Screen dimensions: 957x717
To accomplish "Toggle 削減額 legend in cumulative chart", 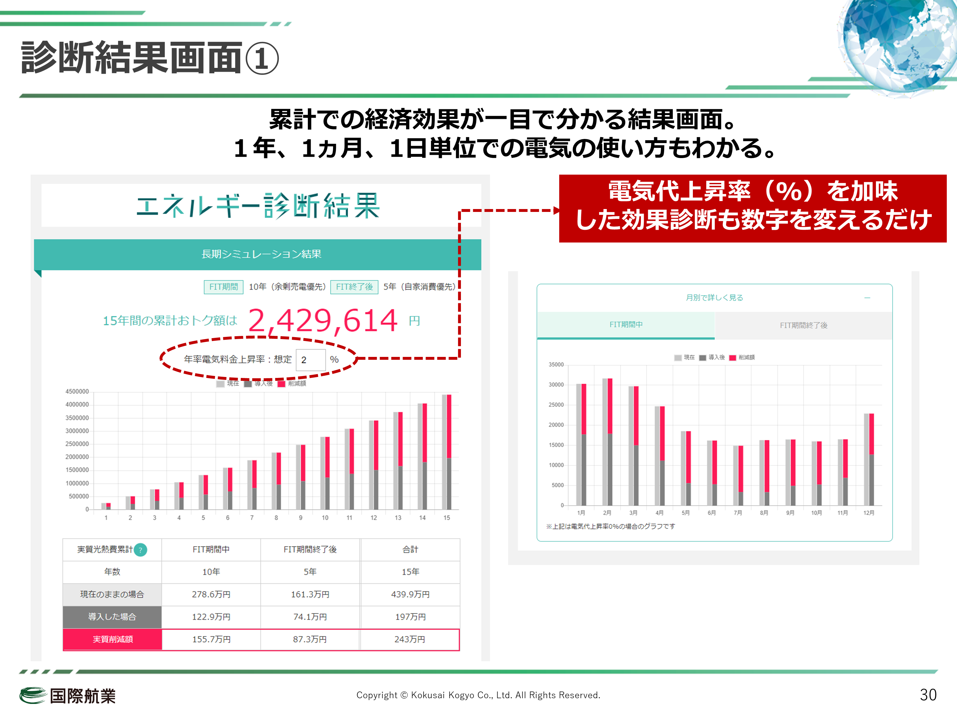I will pos(292,383).
